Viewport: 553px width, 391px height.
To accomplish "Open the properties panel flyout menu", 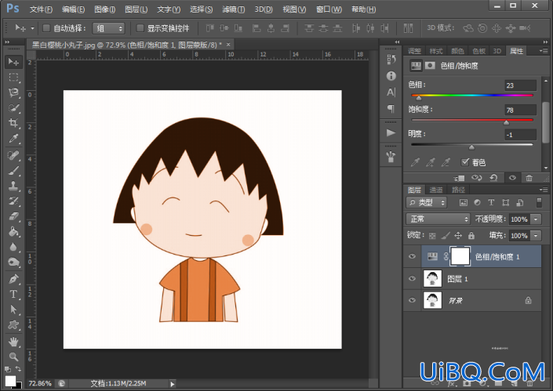I will (x=544, y=51).
